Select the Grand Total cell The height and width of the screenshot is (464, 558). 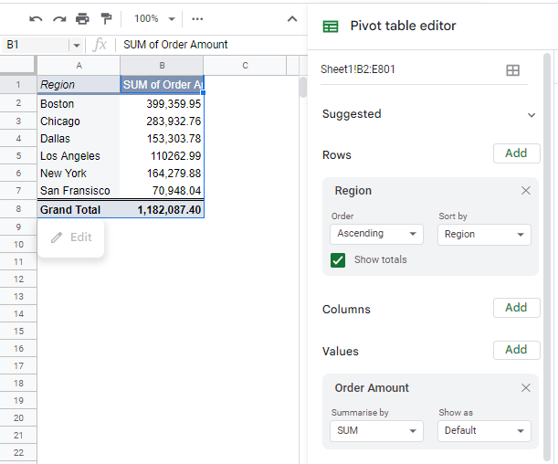78,210
